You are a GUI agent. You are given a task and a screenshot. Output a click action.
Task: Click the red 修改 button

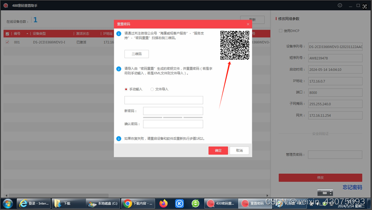tap(320, 178)
